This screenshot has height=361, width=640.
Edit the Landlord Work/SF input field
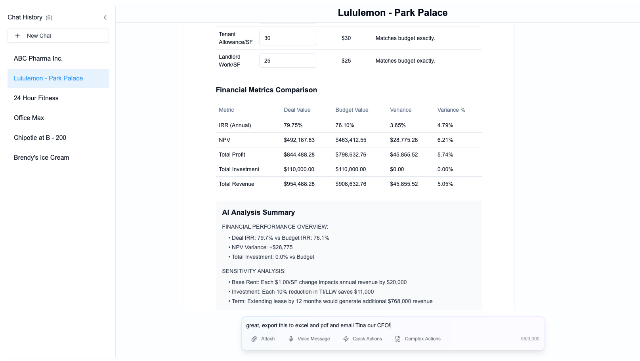click(x=288, y=61)
